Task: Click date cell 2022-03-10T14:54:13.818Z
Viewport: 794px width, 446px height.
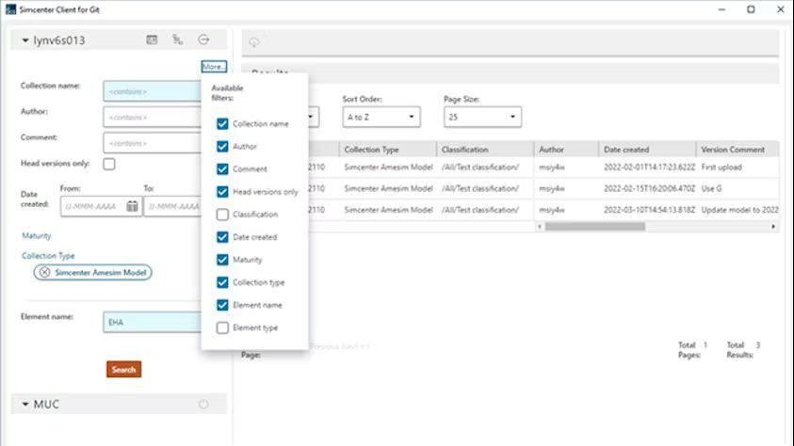Action: (x=649, y=209)
